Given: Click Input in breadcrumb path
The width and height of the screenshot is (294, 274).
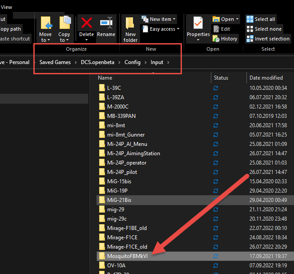Looking at the screenshot, I should tap(157, 62).
